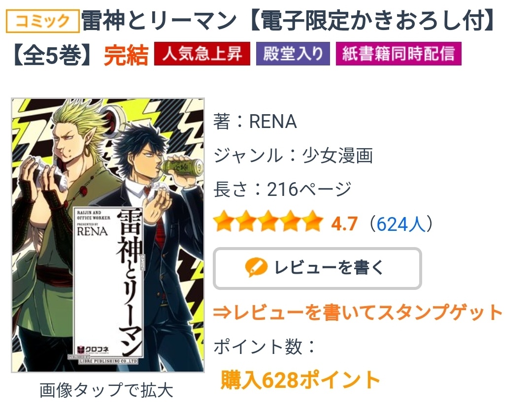Click the 雷神とリーマン title heading
532x411 pixels.
[159, 21]
